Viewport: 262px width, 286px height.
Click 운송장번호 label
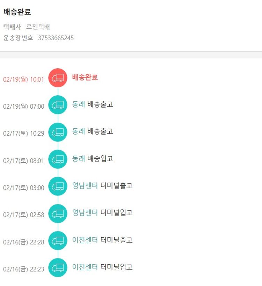tap(19, 38)
